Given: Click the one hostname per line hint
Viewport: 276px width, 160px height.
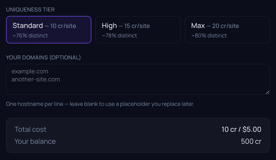Looking at the screenshot, I should pyautogui.click(x=100, y=104).
